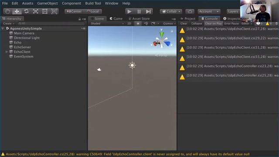
Task: Select the combined Transform tool
Action: 54,12
